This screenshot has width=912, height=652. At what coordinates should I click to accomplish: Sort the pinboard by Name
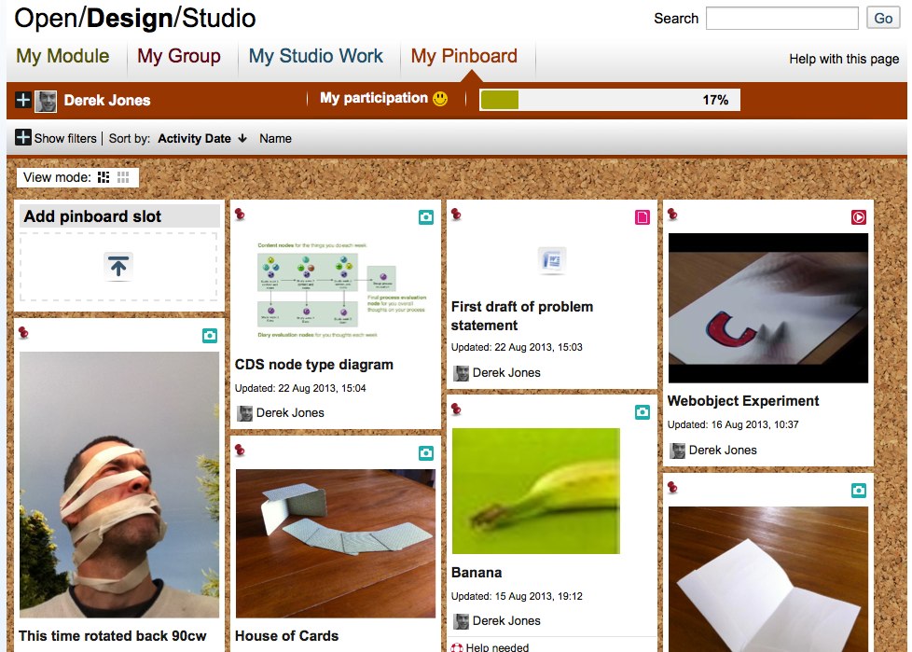point(275,138)
